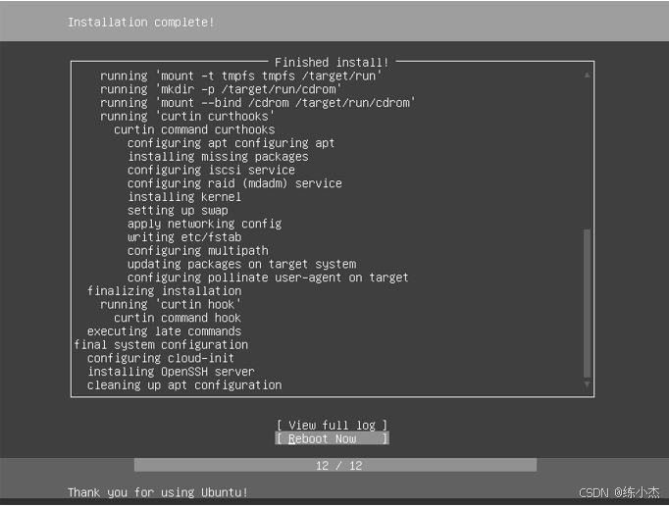Click the line "running 'curtin hook'"
This screenshot has width=669, height=507.
click(x=171, y=304)
